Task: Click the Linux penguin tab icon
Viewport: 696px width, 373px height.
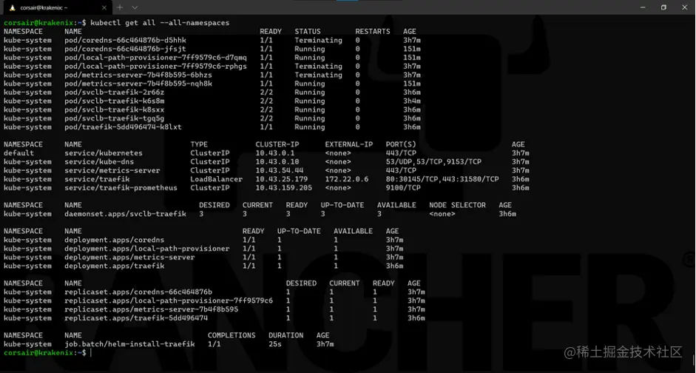Action: [x=13, y=7]
